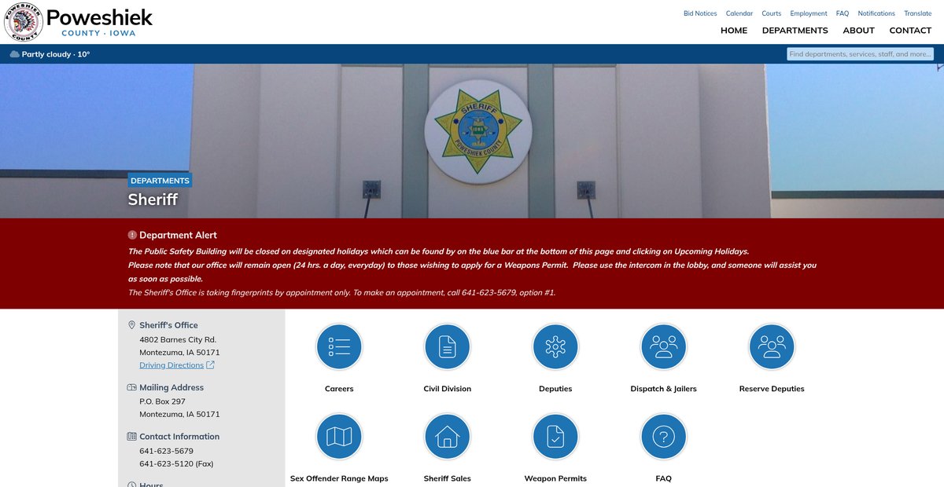The width and height of the screenshot is (944, 487).
Task: Focus the site search field
Action: point(861,54)
